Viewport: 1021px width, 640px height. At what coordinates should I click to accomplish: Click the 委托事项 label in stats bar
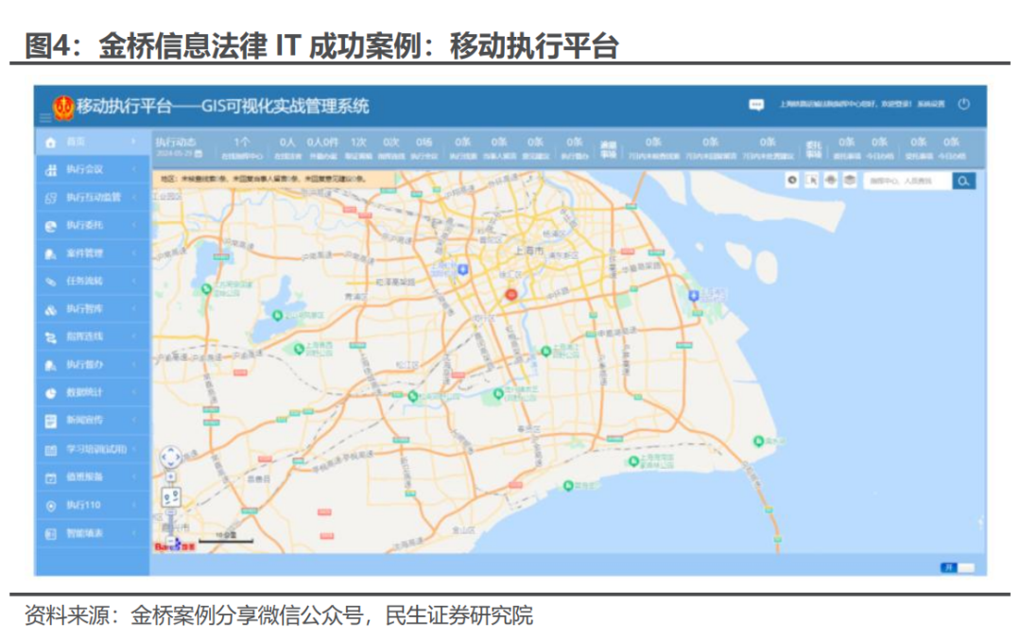[813, 149]
